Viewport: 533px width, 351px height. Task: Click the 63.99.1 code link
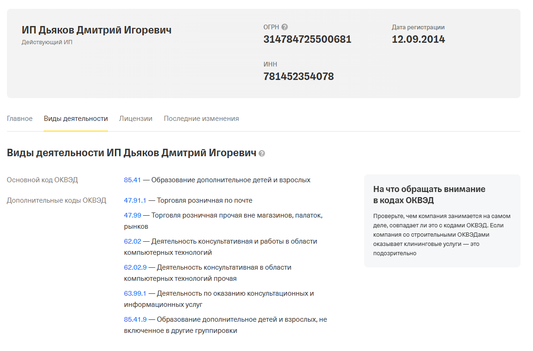[x=135, y=293]
